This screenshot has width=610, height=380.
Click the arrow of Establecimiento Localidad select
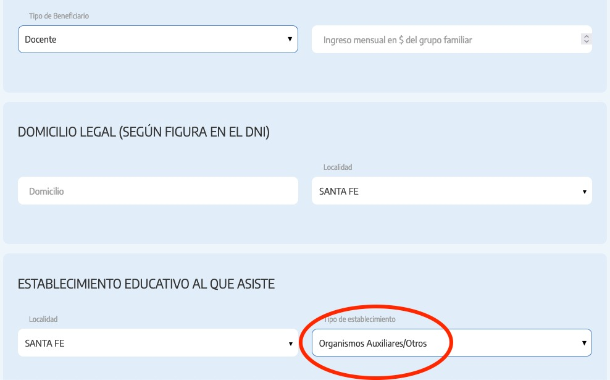point(290,344)
